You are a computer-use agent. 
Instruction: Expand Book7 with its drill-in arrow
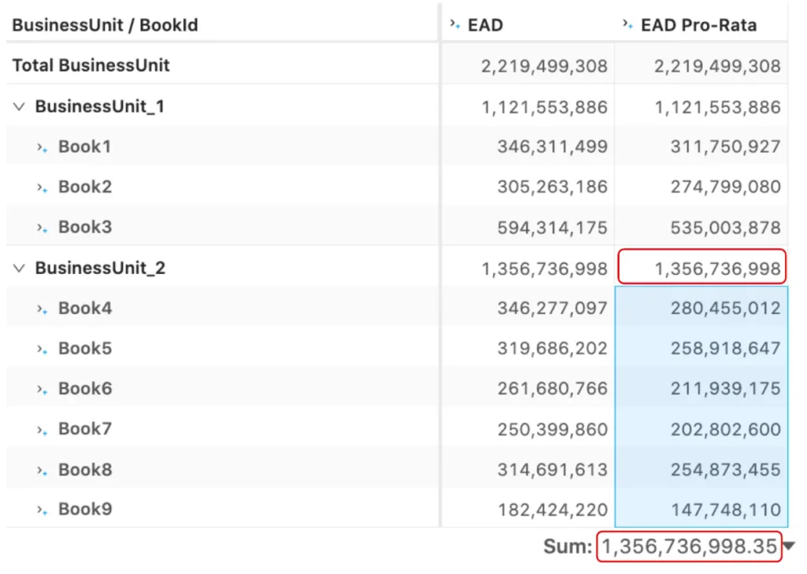point(43,430)
